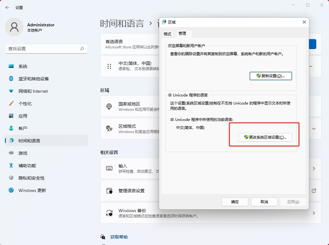Open 游戏 settings in the sidebar
This screenshot has height=245, width=329.
click(46, 153)
